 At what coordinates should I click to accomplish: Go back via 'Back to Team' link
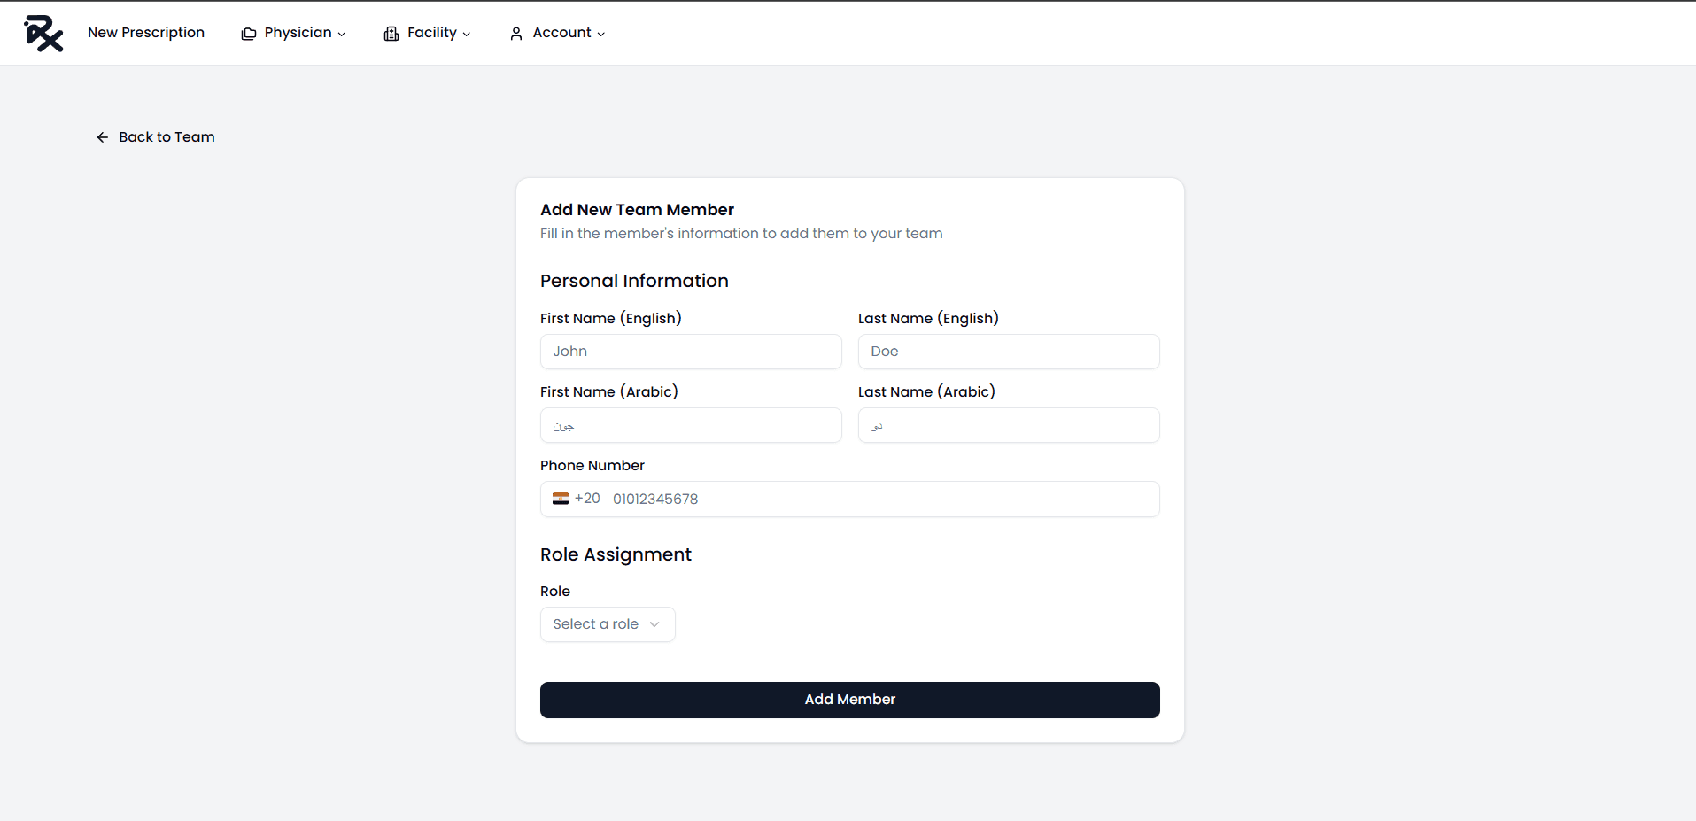(167, 137)
